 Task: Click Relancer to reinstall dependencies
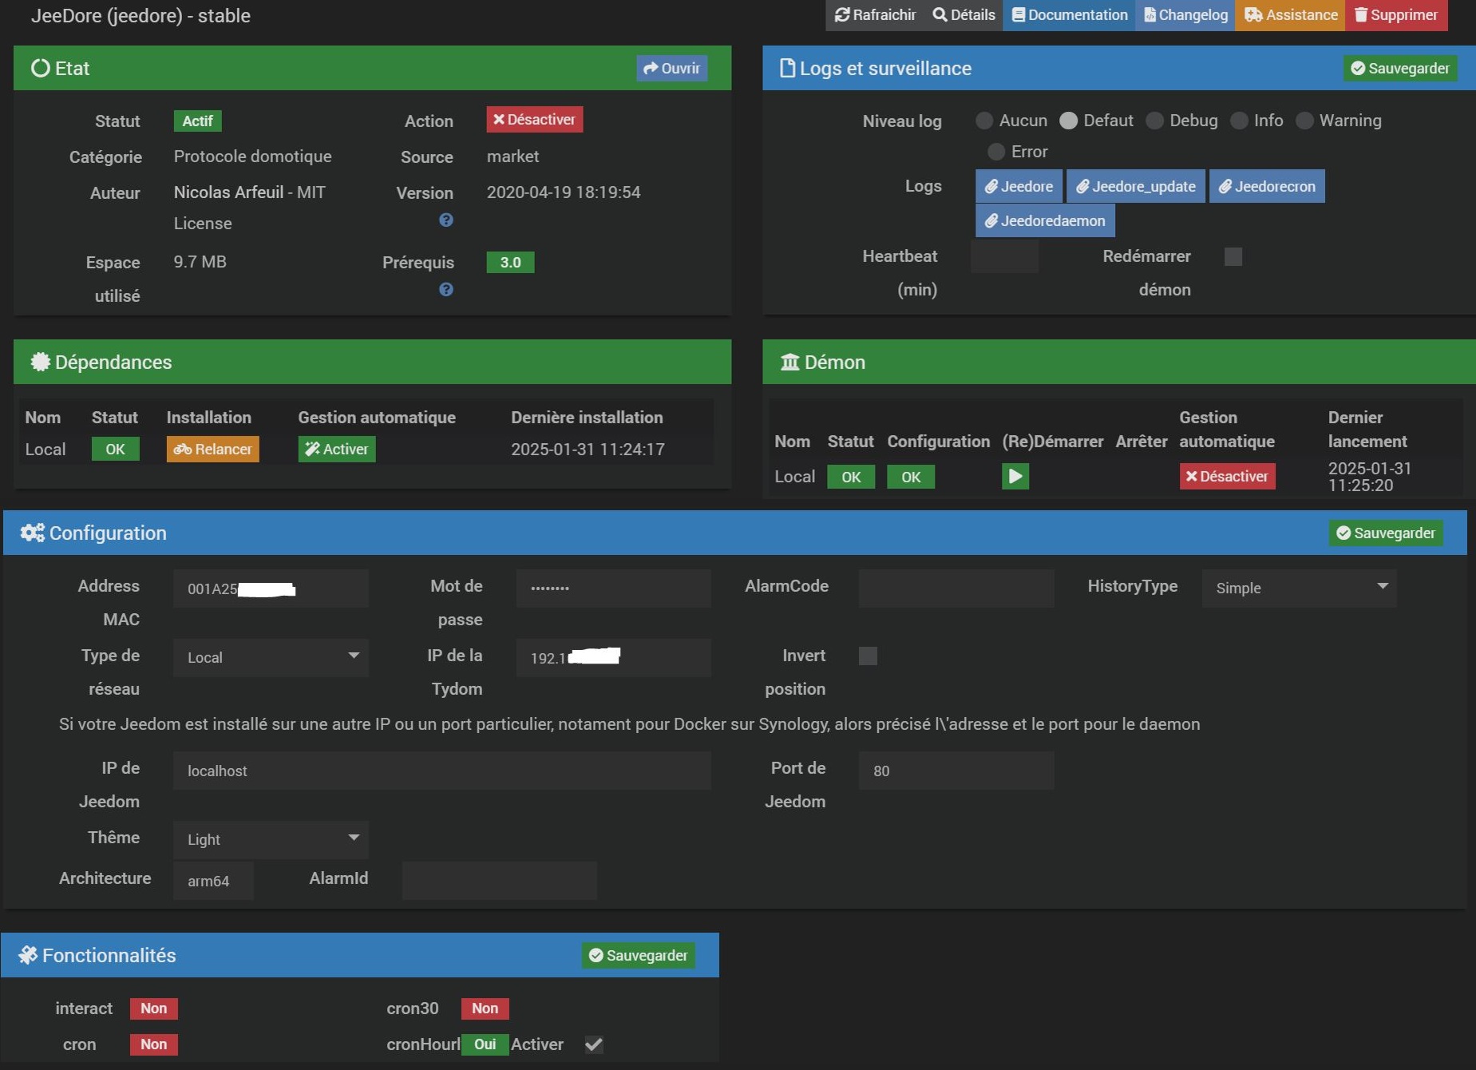click(x=212, y=450)
